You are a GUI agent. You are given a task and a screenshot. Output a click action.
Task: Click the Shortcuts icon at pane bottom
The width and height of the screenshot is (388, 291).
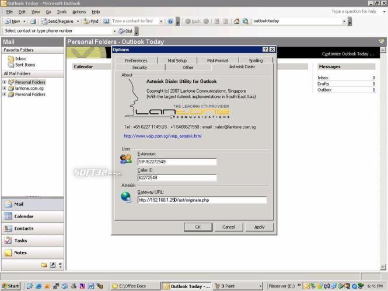point(53,265)
